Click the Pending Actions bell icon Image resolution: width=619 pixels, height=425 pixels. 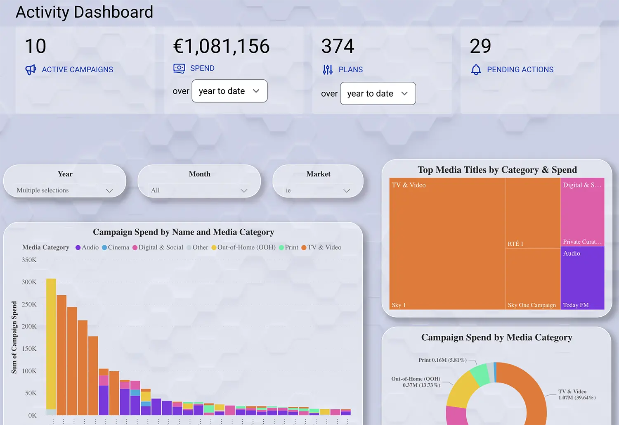click(x=476, y=70)
